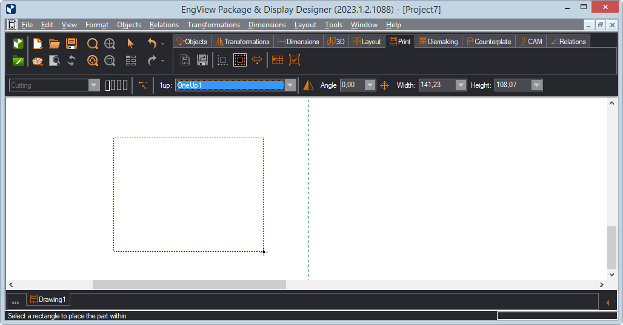This screenshot has width=623, height=325.
Task: Switch to the 3D tab
Action: pos(336,42)
